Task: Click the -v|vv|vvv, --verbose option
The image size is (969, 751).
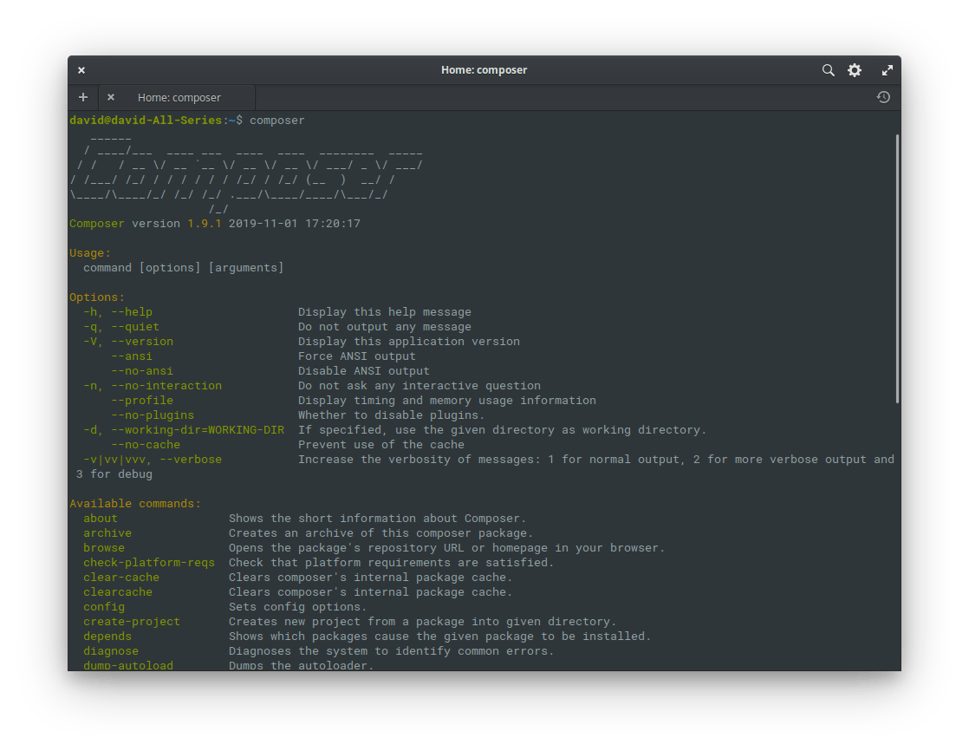Action: tap(153, 460)
